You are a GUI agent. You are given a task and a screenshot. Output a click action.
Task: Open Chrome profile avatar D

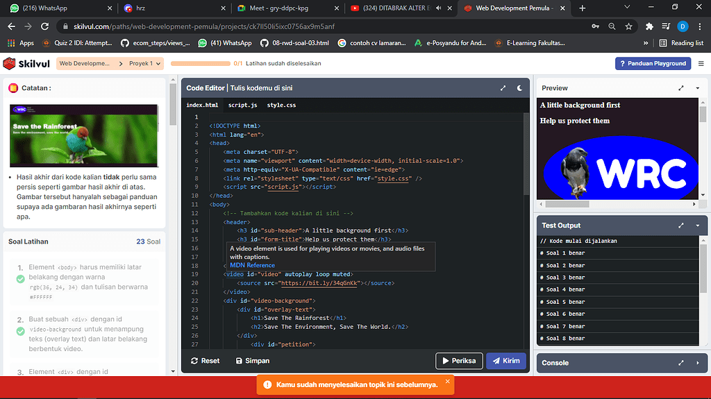pos(683,26)
